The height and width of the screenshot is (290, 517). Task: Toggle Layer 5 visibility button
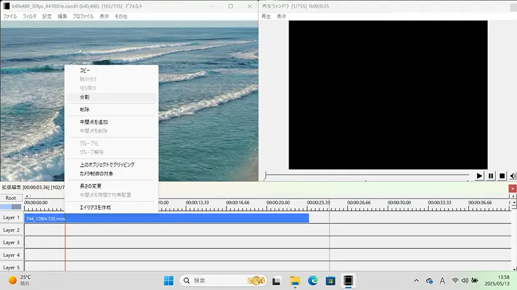coord(12,267)
